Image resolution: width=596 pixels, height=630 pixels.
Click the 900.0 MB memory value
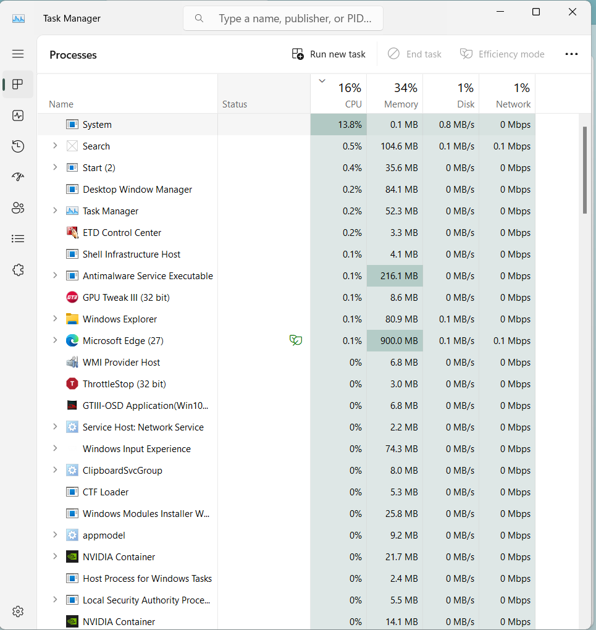pyautogui.click(x=399, y=341)
